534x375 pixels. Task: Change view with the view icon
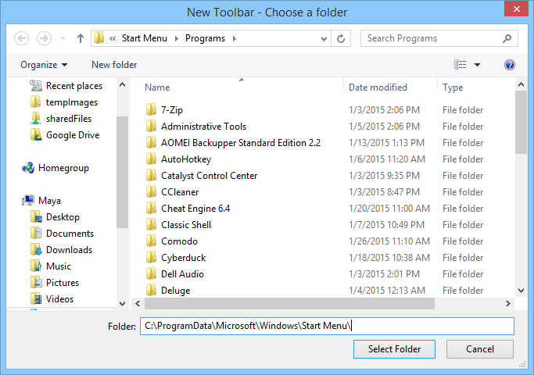[460, 64]
